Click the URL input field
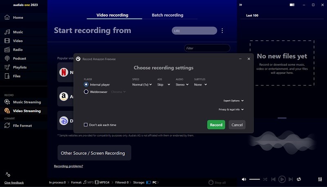This screenshot has height=187, width=327. (195, 31)
